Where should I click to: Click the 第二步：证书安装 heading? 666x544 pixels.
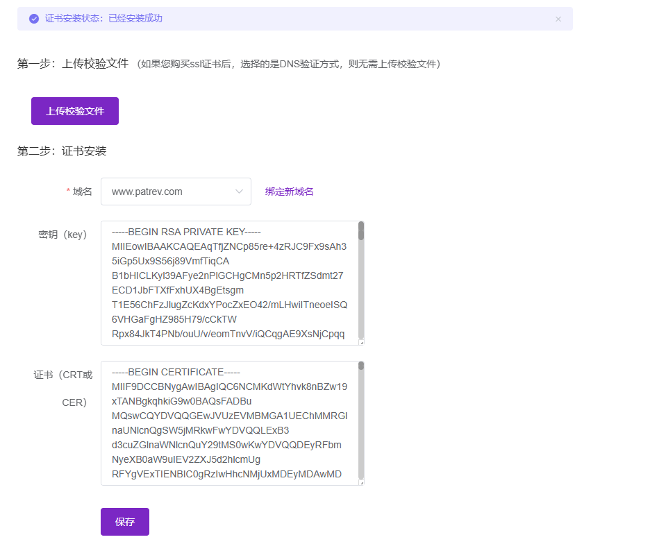pos(62,151)
